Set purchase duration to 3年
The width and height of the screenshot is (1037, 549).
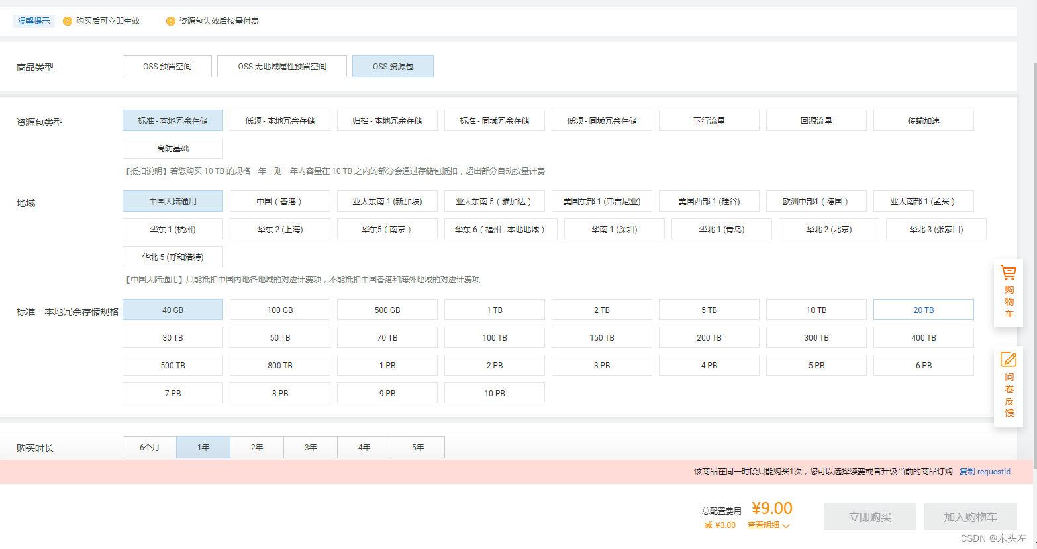tap(311, 447)
